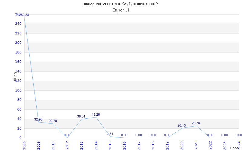Click x-axis year 2021
Image resolution: width=242 pixels, height=151 pixels.
196,146
